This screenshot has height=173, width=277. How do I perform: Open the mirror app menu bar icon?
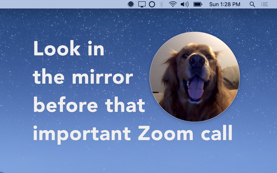tap(131, 4)
